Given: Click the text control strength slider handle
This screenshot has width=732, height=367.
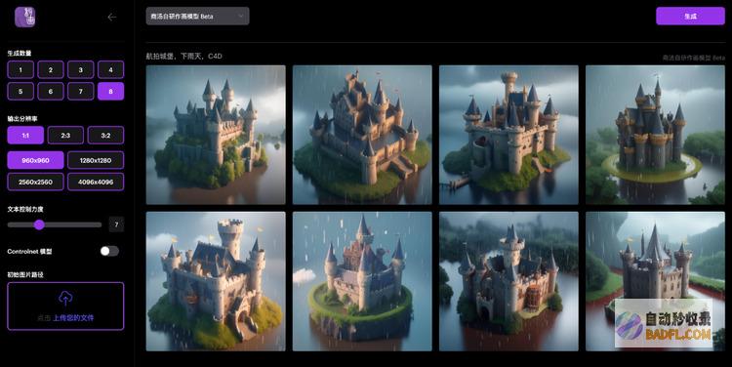Looking at the screenshot, I should pos(39,224).
